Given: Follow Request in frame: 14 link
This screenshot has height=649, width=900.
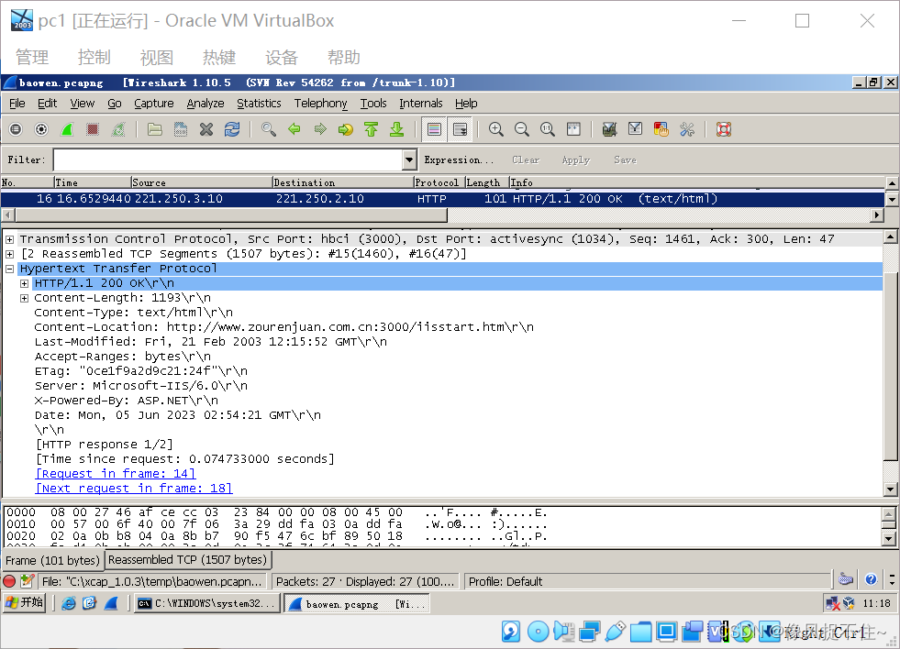Looking at the screenshot, I should (x=116, y=474).
